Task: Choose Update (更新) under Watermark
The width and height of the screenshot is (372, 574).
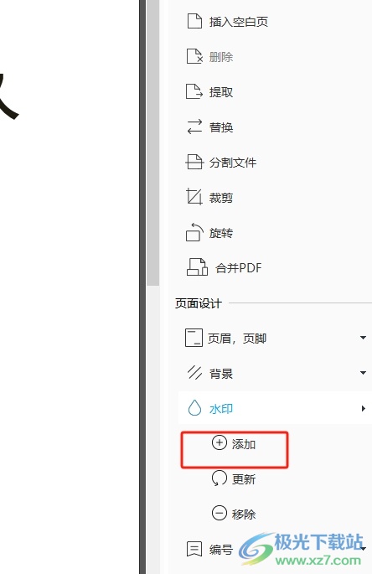Action: [234, 478]
